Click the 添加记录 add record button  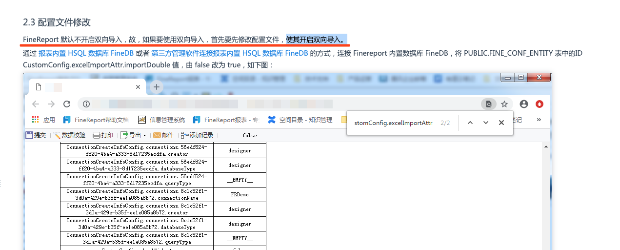tap(197, 135)
